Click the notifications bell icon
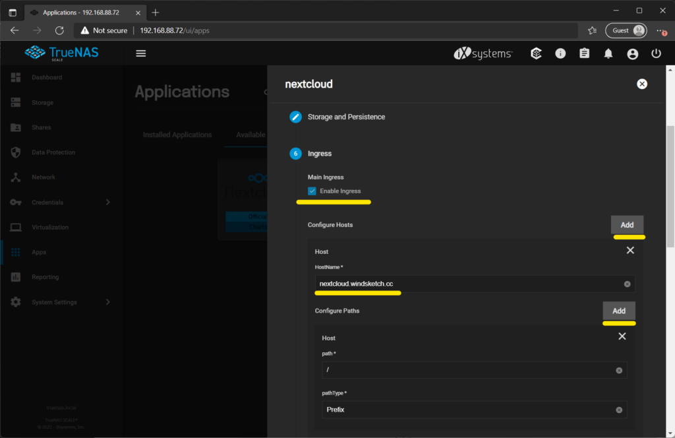 pyautogui.click(x=608, y=54)
